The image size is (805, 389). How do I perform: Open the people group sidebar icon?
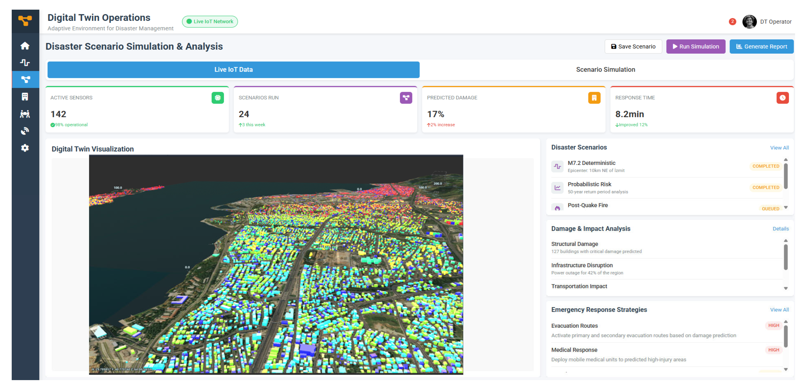coord(25,114)
